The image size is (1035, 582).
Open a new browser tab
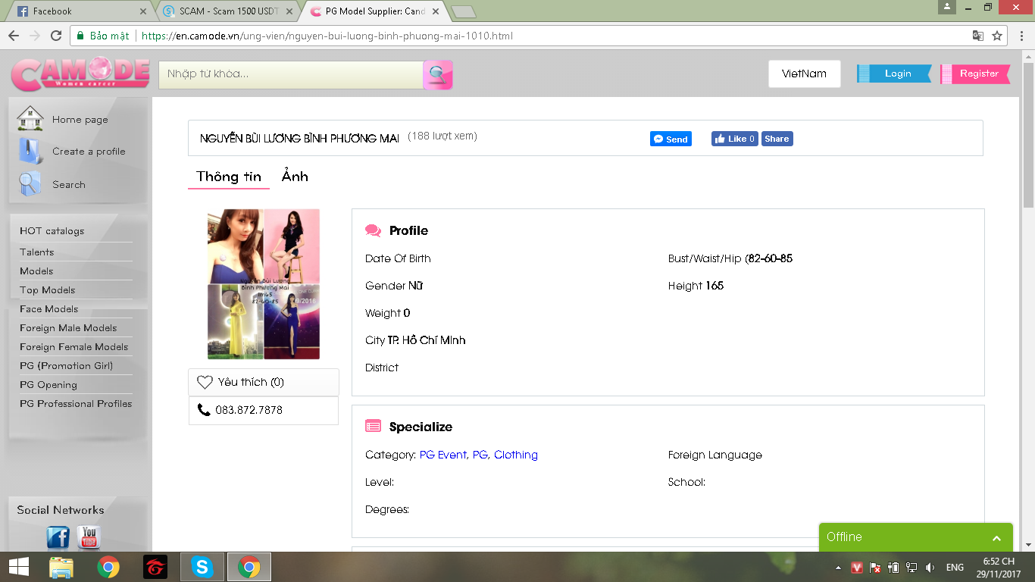(463, 11)
